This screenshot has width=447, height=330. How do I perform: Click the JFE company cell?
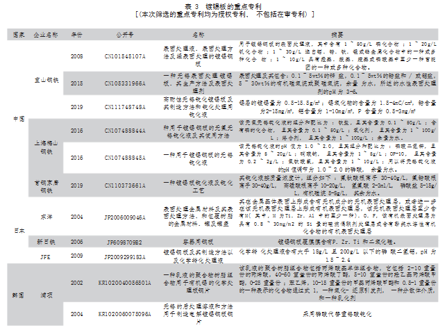tap(46, 256)
